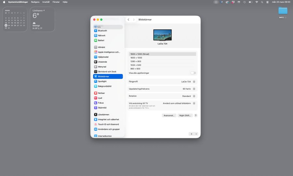Select the 1600 × 1000 resolution
Viewport: 293px width, 176px height.
[x=136, y=58]
